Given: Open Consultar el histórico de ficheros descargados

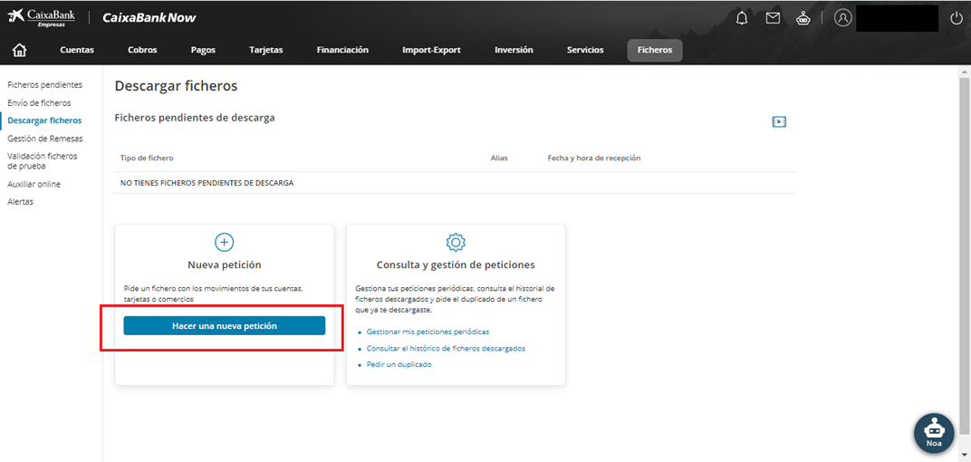Looking at the screenshot, I should coord(446,348).
